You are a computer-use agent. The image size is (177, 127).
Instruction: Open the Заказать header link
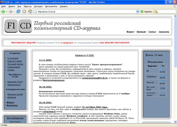[164, 32]
